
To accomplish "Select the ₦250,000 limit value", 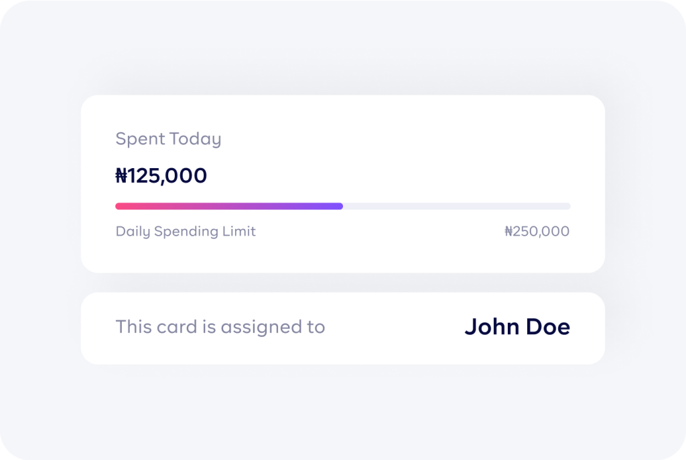I will 537,232.
